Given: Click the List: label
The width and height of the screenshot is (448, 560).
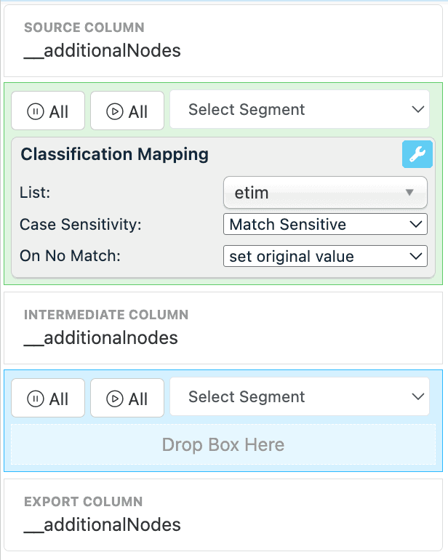Looking at the screenshot, I should click(33, 193).
